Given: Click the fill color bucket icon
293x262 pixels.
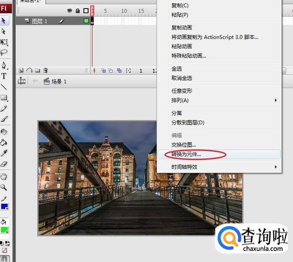Looking at the screenshot, I should point(3,222).
